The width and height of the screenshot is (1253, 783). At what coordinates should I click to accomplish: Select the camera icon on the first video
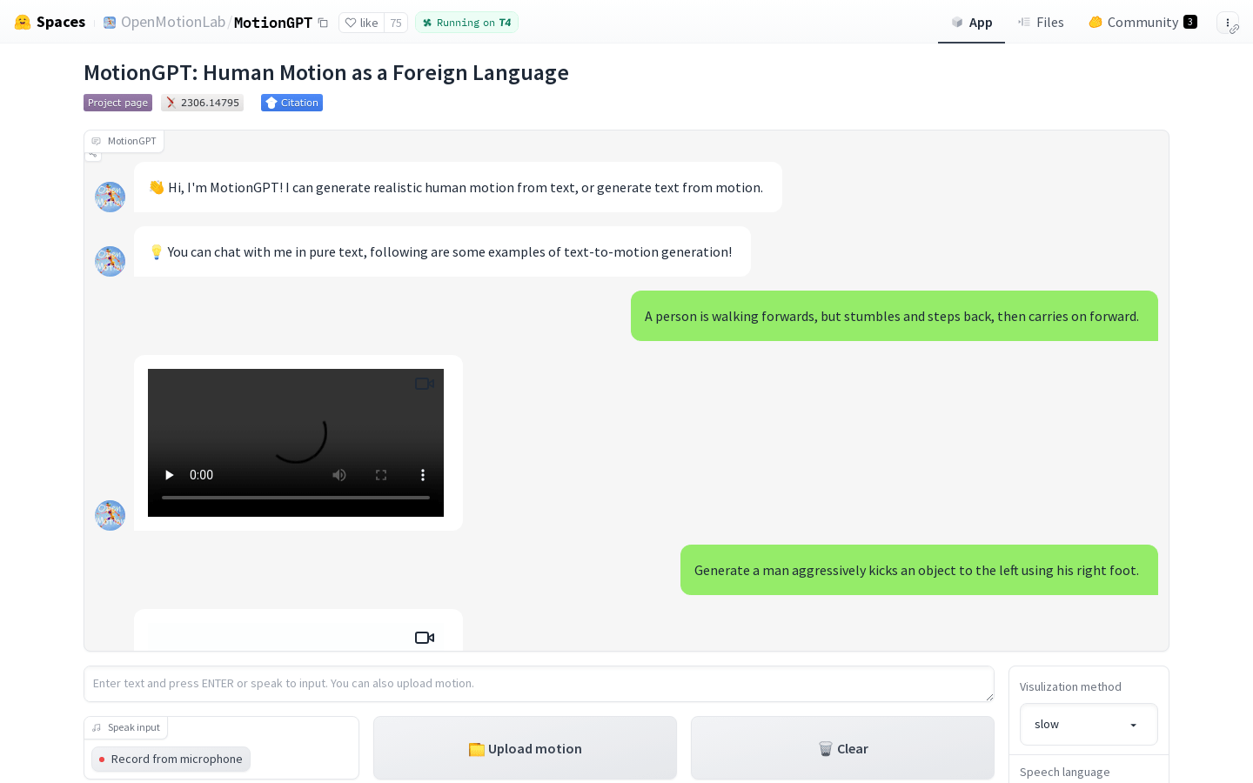(425, 384)
